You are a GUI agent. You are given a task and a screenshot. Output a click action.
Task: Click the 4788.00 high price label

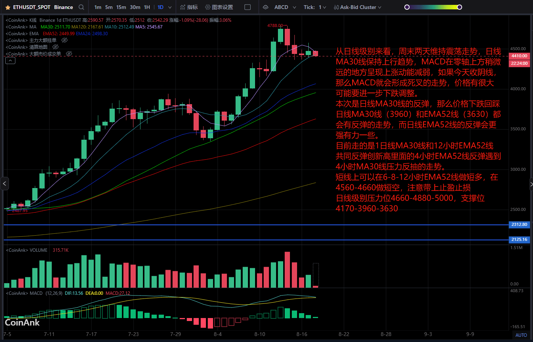(x=275, y=25)
